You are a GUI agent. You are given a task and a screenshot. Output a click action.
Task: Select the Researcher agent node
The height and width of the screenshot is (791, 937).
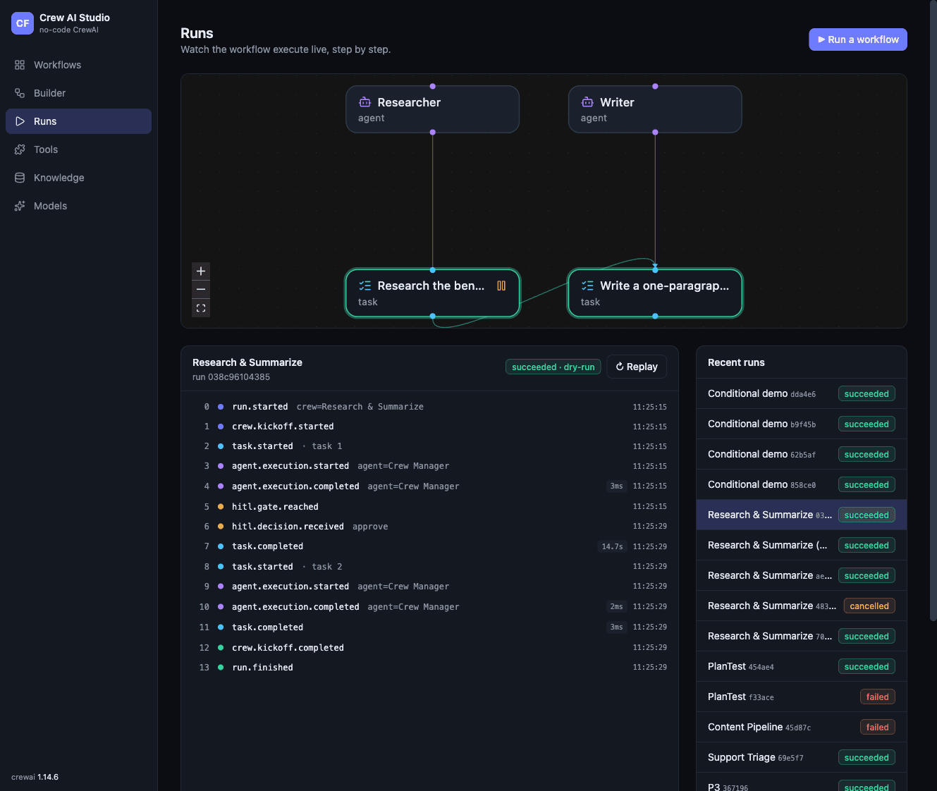[433, 109]
